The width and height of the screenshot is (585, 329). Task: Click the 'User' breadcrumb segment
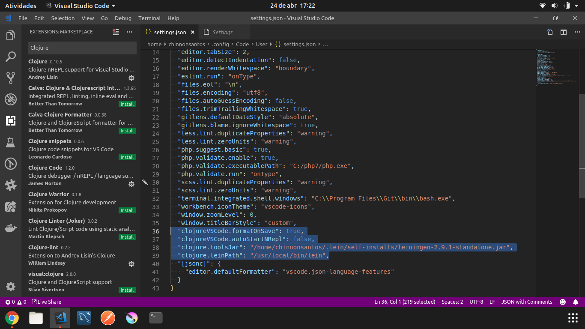pos(262,44)
